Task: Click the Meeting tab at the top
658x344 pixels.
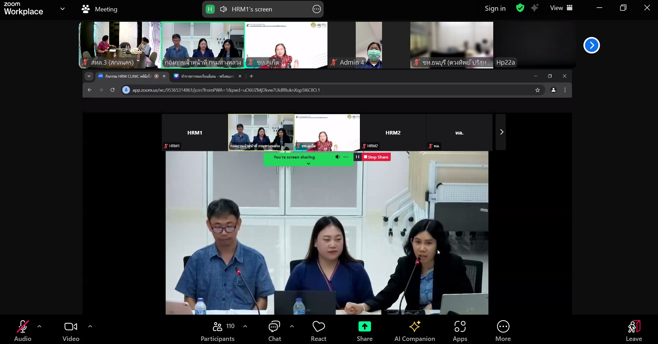Action: click(99, 9)
